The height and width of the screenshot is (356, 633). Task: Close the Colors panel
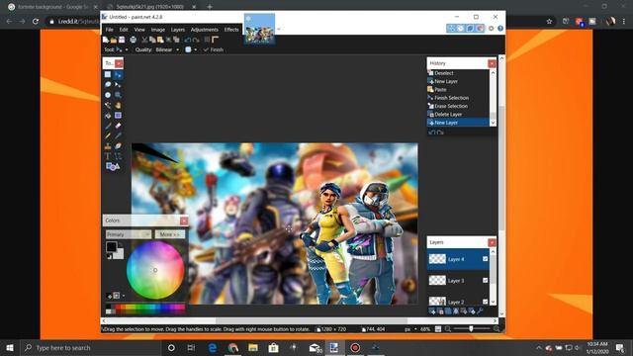click(x=184, y=221)
